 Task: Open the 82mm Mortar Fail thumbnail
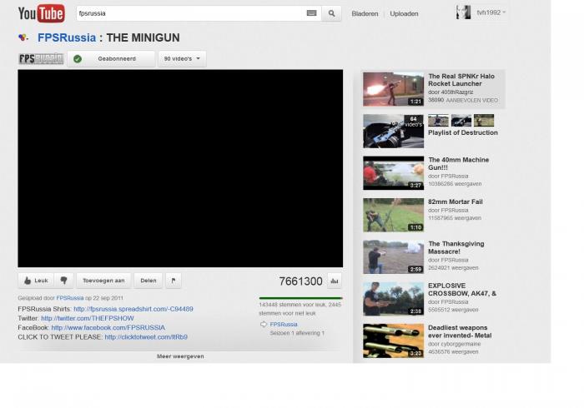coord(393,215)
